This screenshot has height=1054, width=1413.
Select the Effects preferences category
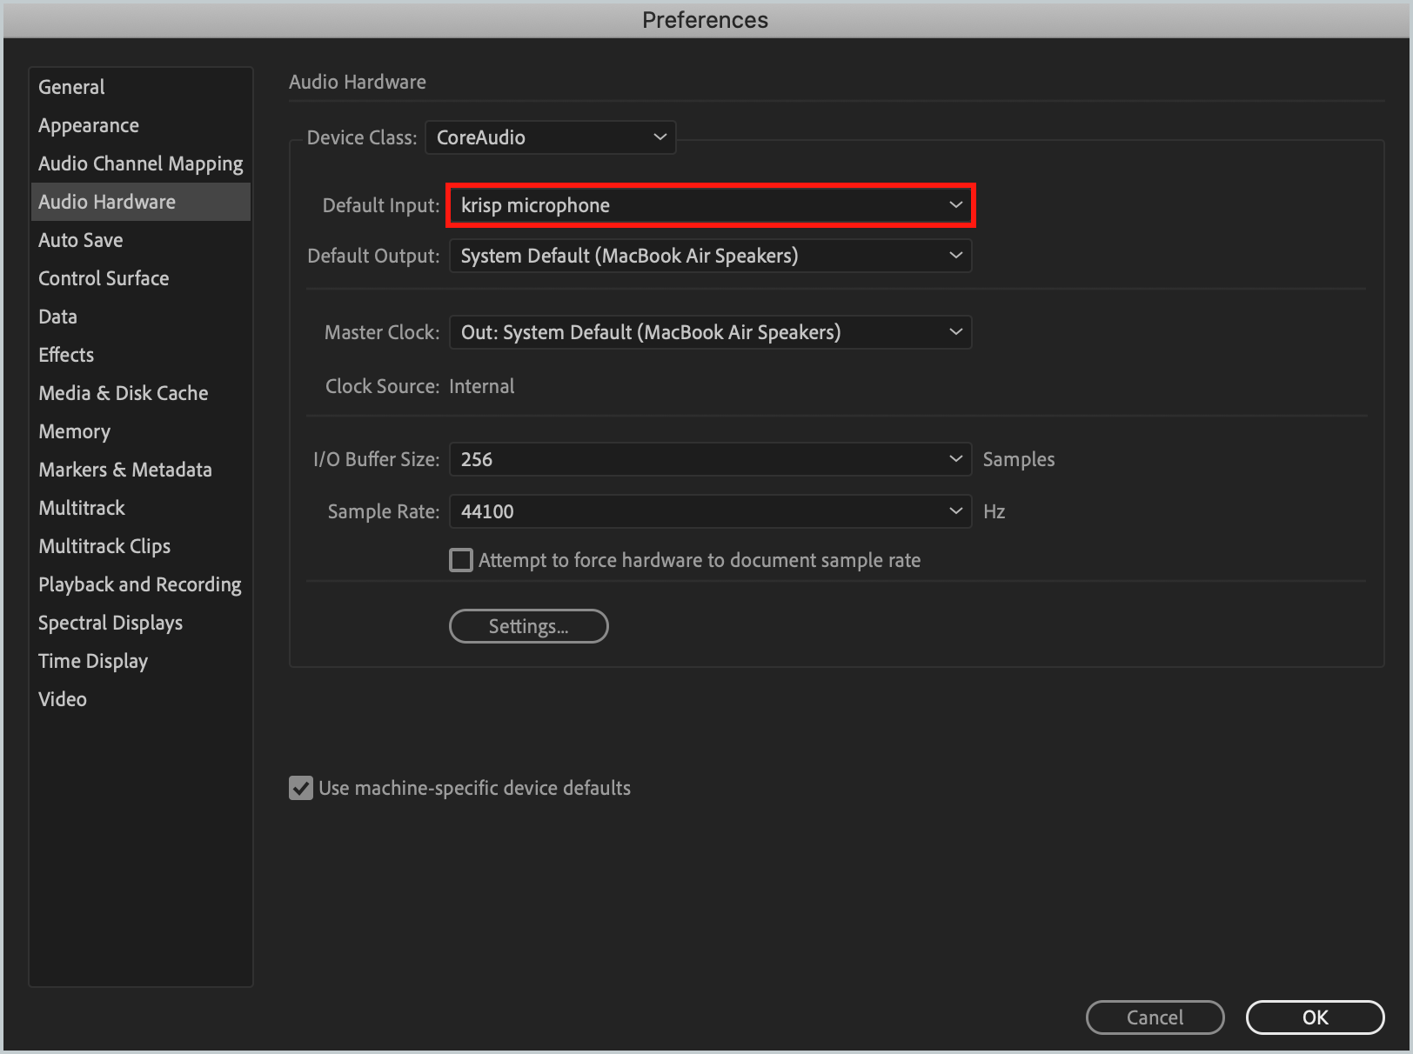pos(65,354)
